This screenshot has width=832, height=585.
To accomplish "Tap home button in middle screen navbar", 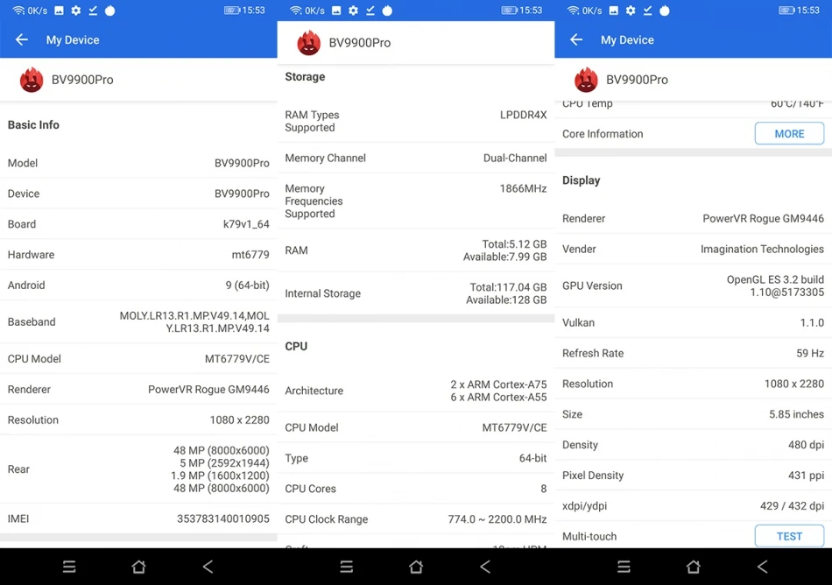I will click(416, 567).
